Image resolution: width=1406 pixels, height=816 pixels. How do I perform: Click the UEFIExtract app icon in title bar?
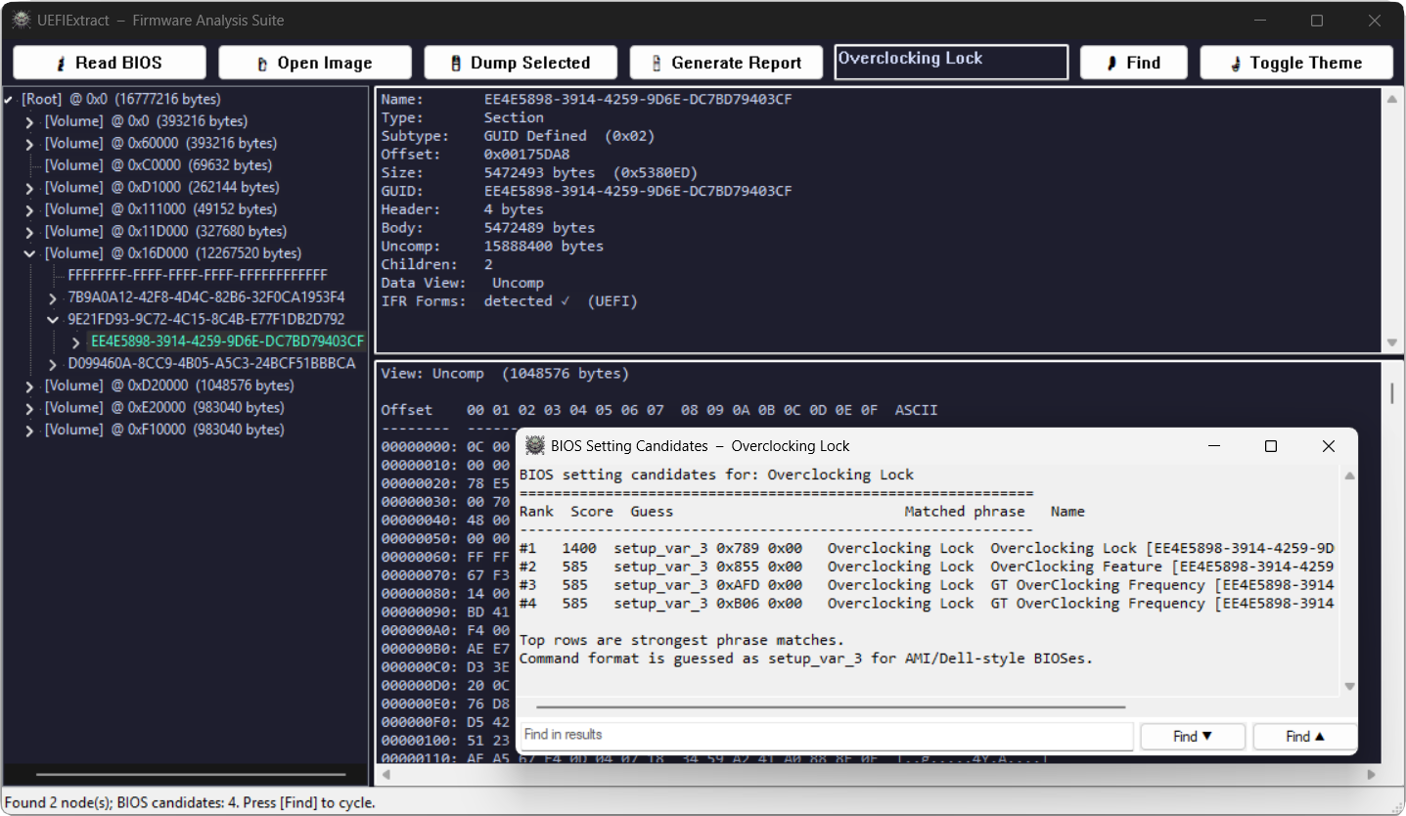point(22,20)
